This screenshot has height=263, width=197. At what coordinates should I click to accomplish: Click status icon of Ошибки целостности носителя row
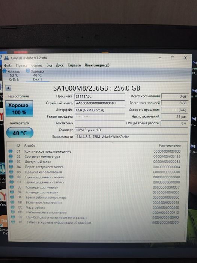[13, 217]
